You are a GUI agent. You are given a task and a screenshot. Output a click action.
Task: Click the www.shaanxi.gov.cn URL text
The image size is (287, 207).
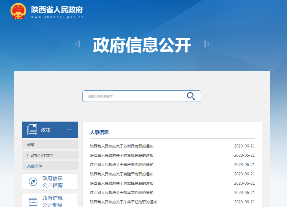57,17
